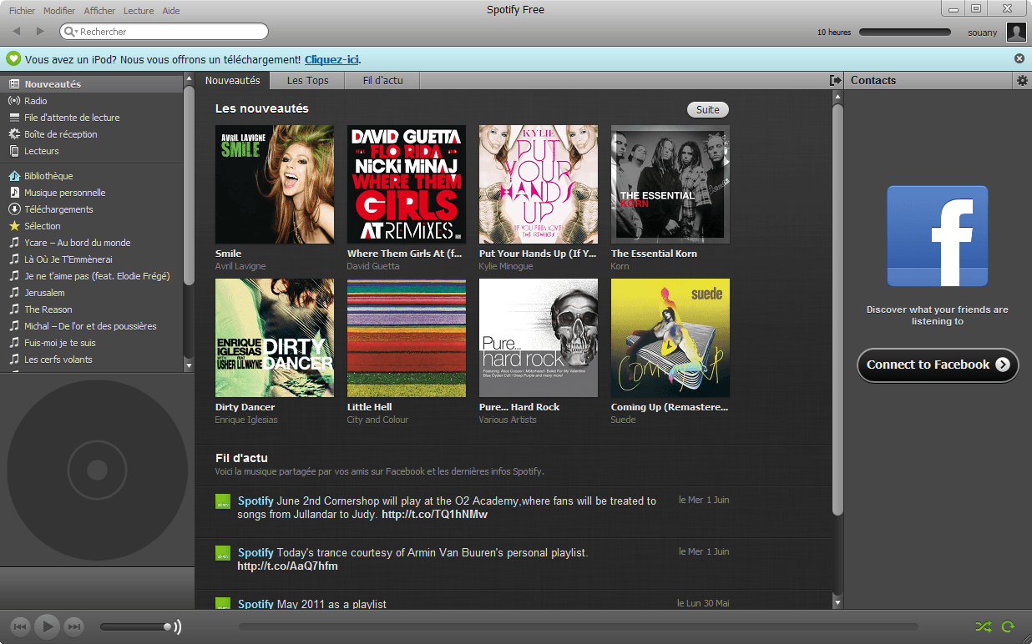Click the Jerusalem playlist note icon

[14, 293]
